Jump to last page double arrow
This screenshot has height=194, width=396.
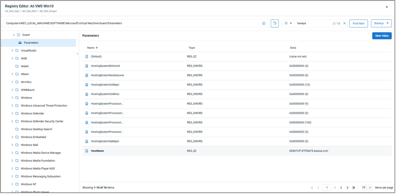tap(354, 188)
